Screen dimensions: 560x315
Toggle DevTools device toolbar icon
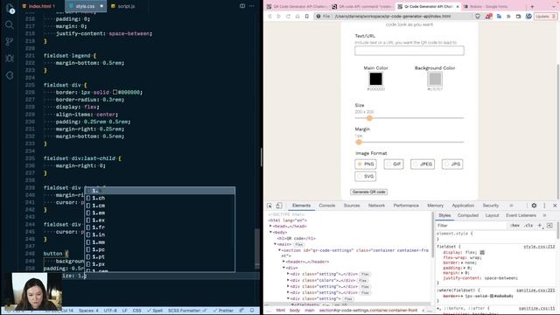(279, 206)
